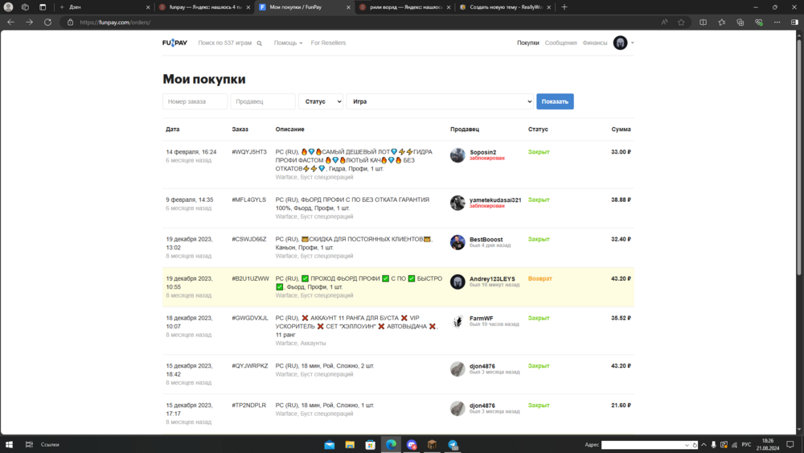Open read aloud option in address bar
804x453 pixels.
[x=664, y=22]
